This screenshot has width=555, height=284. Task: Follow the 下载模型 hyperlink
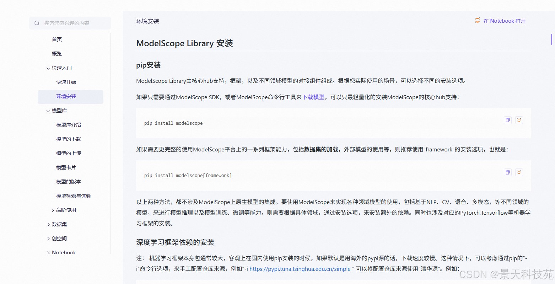tap(313, 97)
